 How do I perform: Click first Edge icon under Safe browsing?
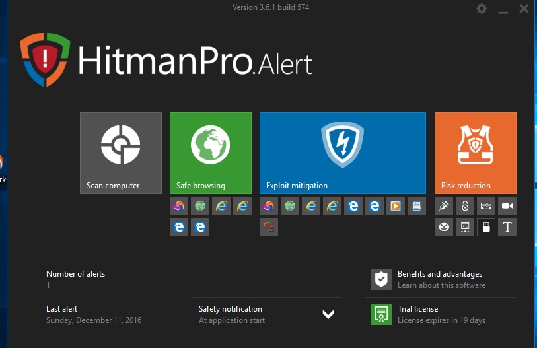[179, 227]
